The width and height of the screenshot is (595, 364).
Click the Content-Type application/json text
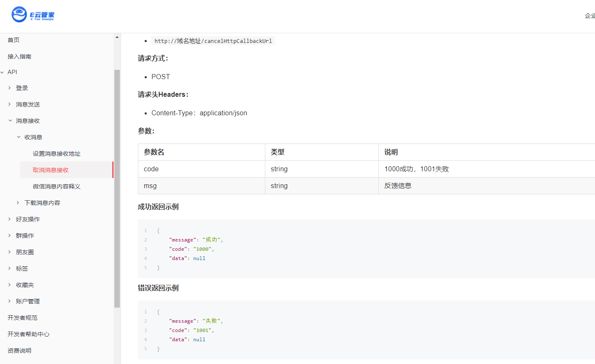point(199,113)
